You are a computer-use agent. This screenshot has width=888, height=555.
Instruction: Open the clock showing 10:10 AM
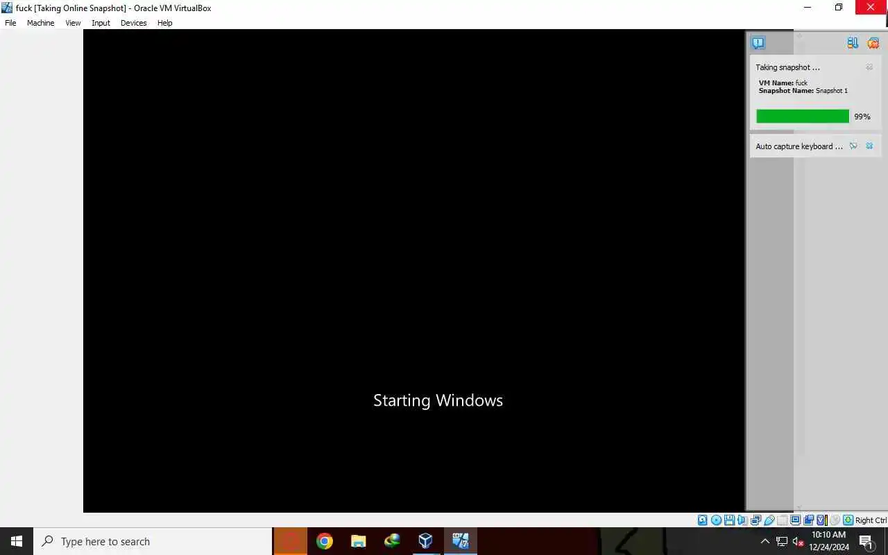[x=828, y=541]
